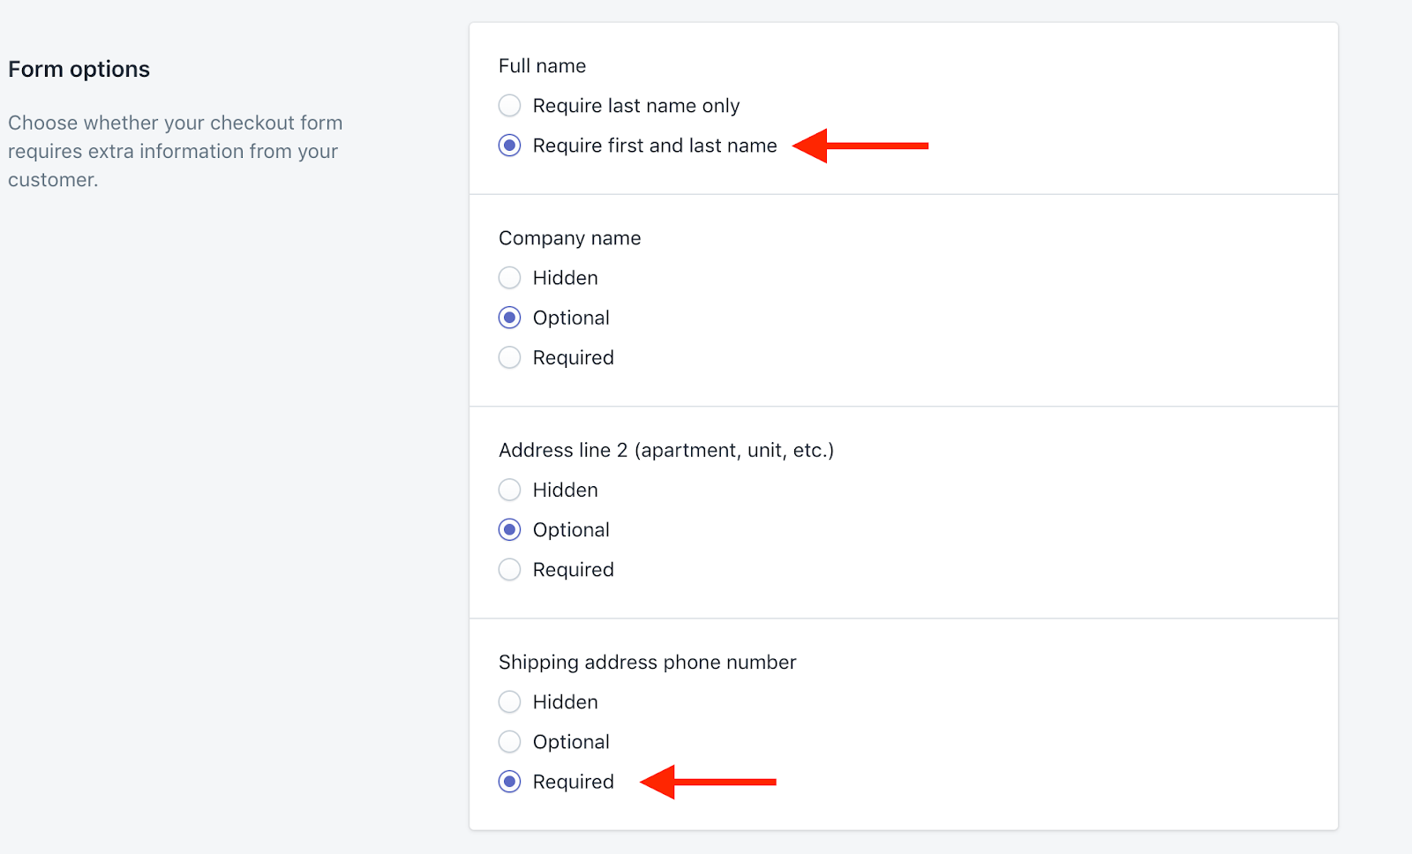The height and width of the screenshot is (854, 1412).
Task: Choose Optional for Address line 2
Action: tap(509, 529)
